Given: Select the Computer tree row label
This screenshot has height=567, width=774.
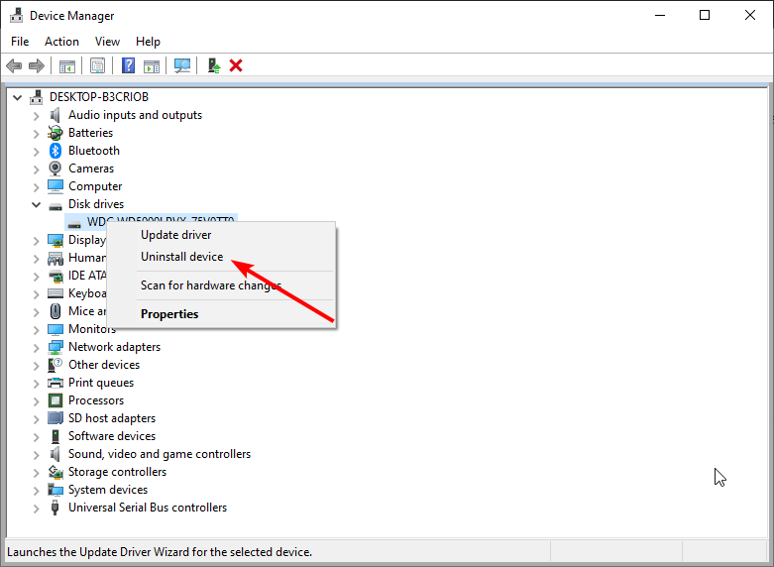Looking at the screenshot, I should point(95,186).
